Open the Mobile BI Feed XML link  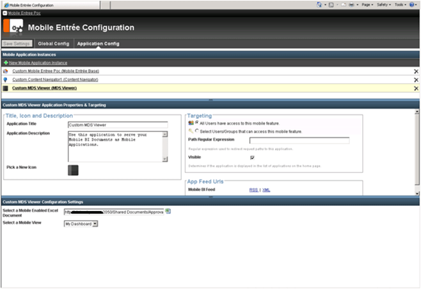pos(266,190)
